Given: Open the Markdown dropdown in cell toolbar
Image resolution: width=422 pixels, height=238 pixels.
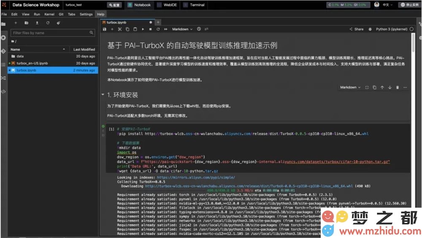Looking at the screenshot, I should (350, 87).
